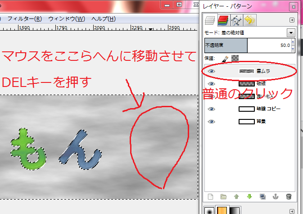Close the レイヤー - パターン dock window
303x214 pixels.
[294, 7]
